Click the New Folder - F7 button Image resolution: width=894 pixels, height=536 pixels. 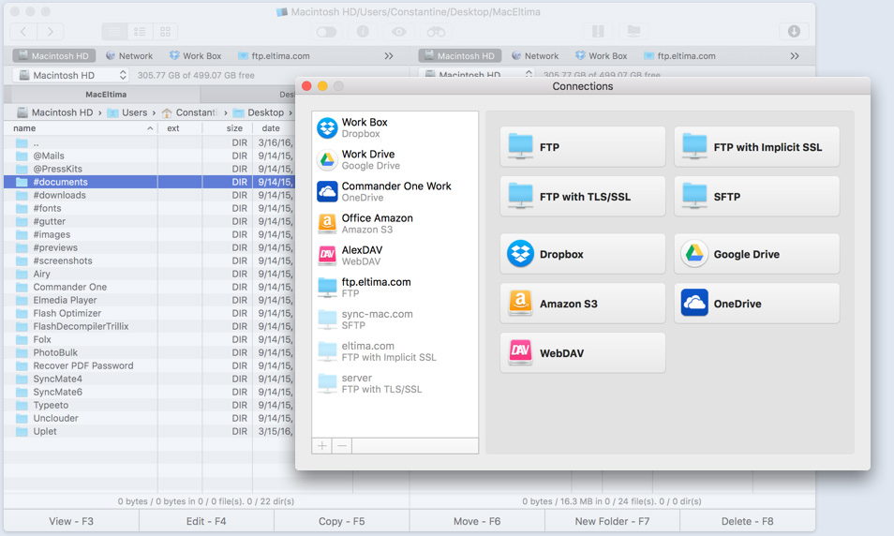pyautogui.click(x=612, y=521)
